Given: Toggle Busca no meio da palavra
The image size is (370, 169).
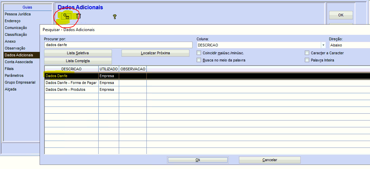Looking at the screenshot, I should (x=199, y=60).
